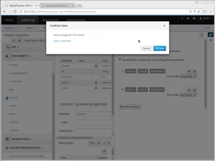Click info icon in room field row

pyautogui.click(x=96, y=88)
